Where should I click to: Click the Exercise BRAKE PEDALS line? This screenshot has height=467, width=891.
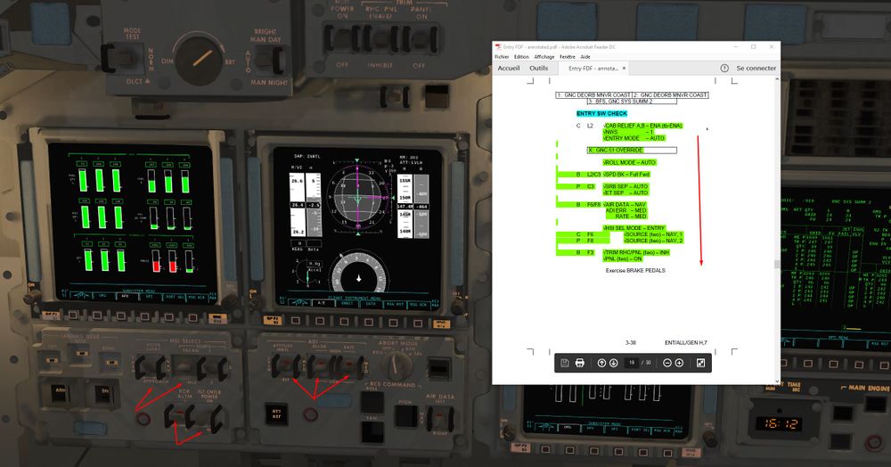[x=635, y=270]
